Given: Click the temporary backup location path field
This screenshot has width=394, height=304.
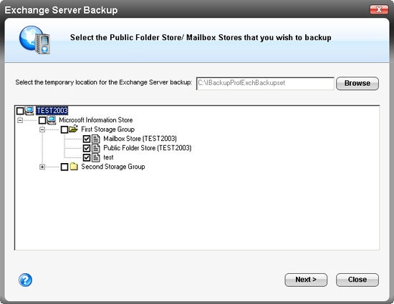Looking at the screenshot, I should pos(265,83).
